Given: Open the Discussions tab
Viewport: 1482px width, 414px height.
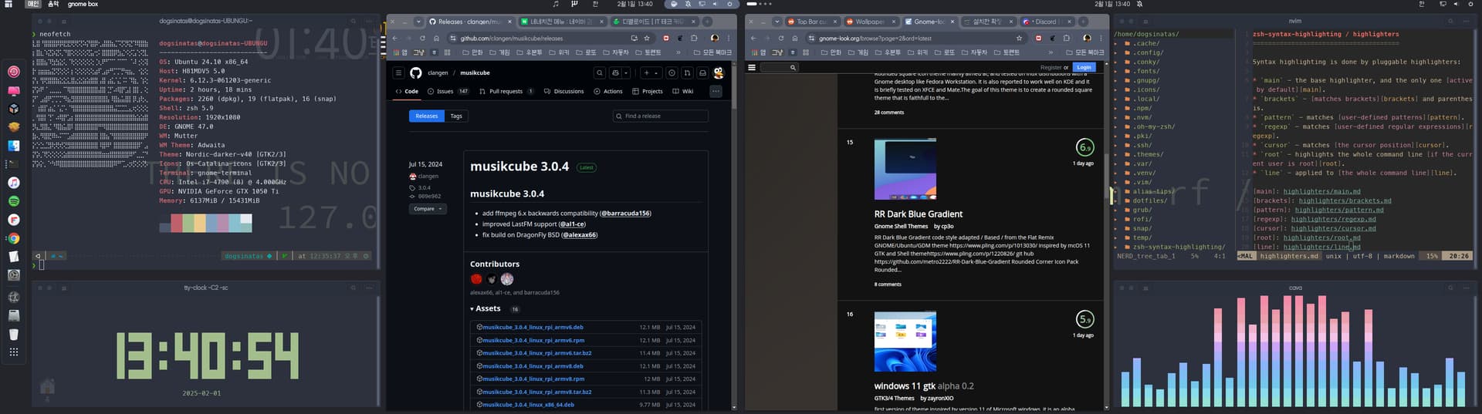Looking at the screenshot, I should [563, 91].
